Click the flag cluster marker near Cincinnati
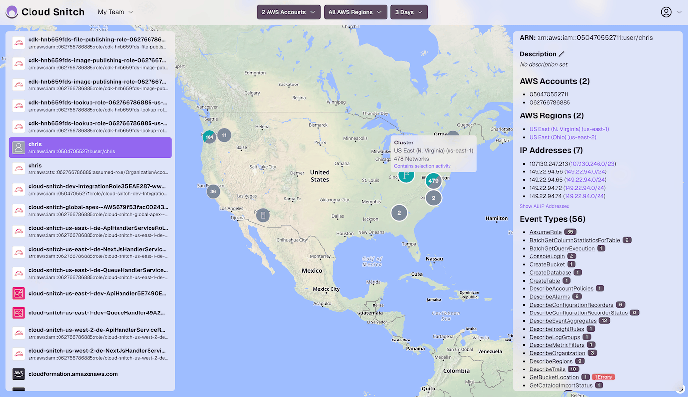 406,175
